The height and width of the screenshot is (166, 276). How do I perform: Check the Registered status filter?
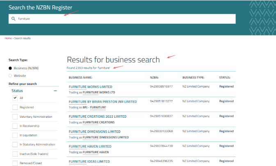(x=15, y=108)
